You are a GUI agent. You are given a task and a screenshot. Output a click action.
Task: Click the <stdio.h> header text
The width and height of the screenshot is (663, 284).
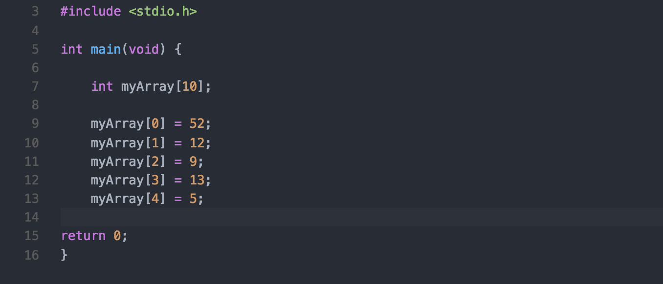pyautogui.click(x=163, y=12)
